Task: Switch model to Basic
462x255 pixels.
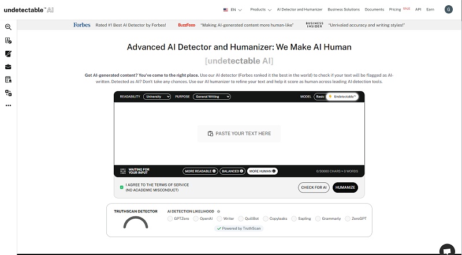Action: 320,96
